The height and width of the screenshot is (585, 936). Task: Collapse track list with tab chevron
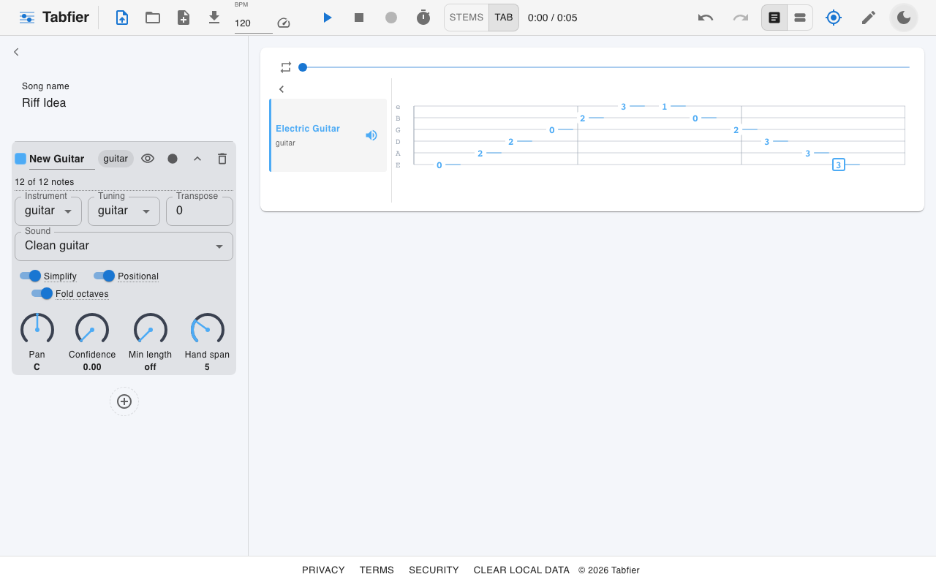pos(282,89)
